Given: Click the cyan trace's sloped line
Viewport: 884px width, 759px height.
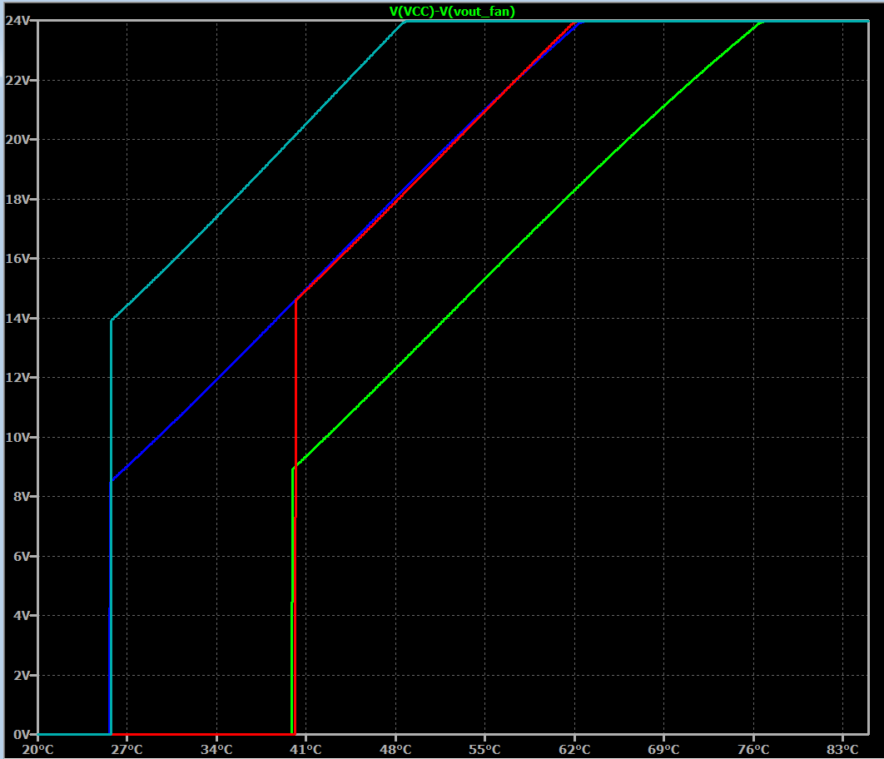Looking at the screenshot, I should (258, 173).
